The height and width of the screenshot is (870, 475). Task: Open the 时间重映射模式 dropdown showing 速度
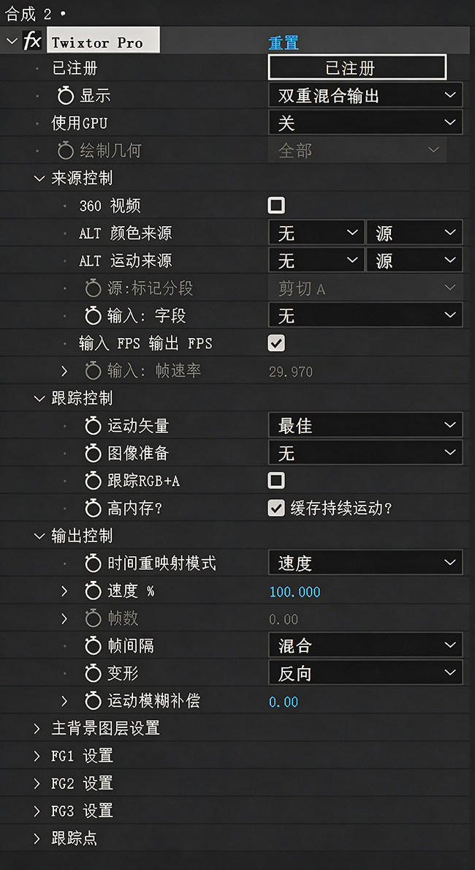pyautogui.click(x=366, y=563)
